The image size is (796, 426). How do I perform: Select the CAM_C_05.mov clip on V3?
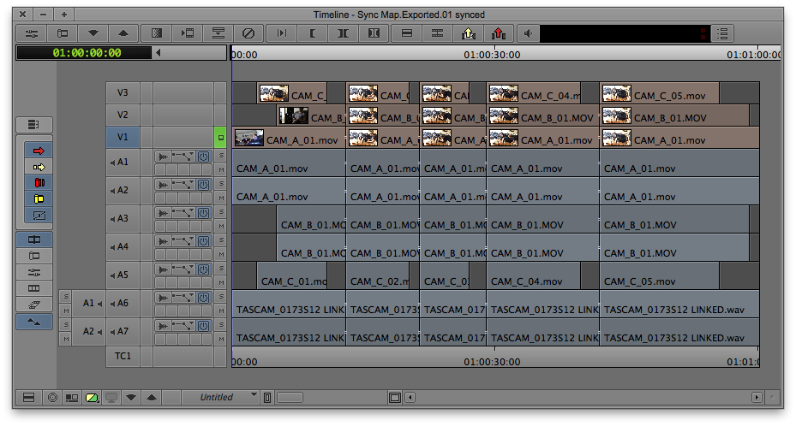coord(660,93)
